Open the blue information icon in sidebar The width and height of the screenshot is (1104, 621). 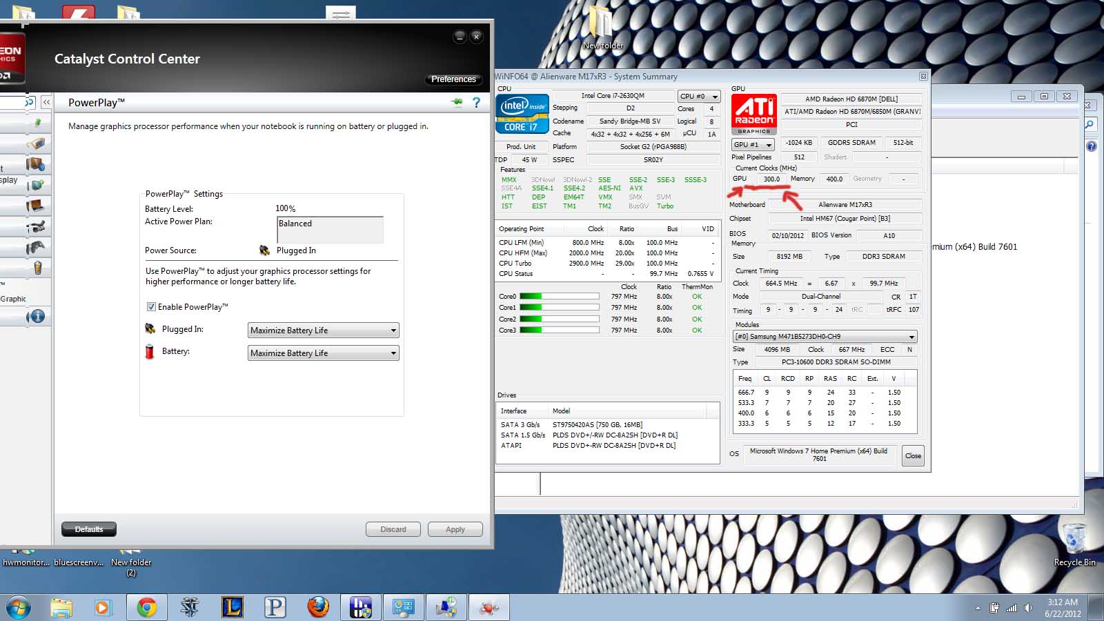tap(37, 316)
